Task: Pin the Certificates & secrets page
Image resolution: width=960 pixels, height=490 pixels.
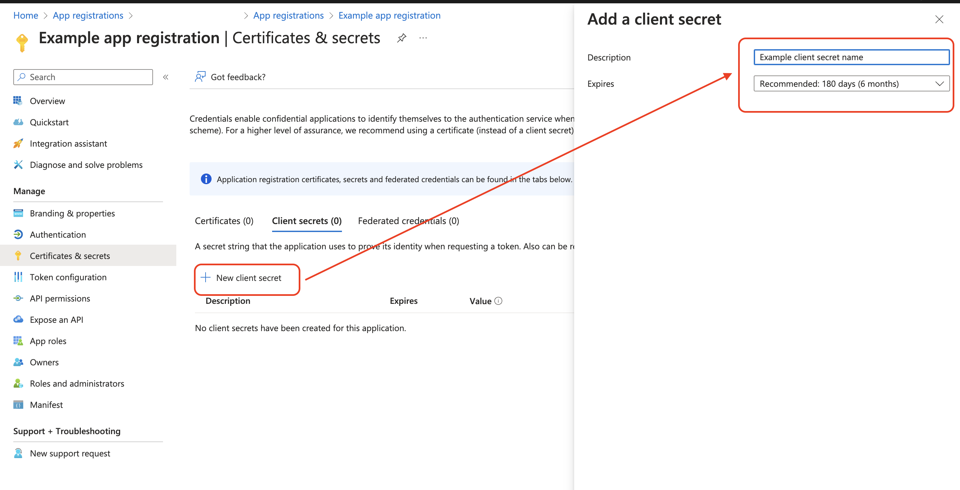Action: pyautogui.click(x=401, y=38)
